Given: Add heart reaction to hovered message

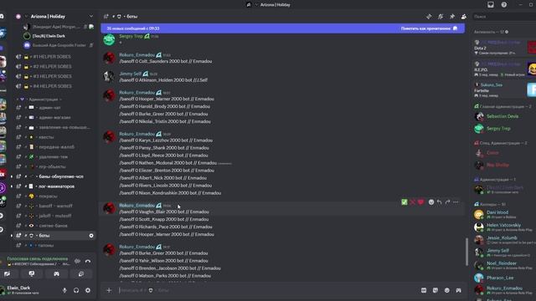Looking at the screenshot, I should (420, 202).
